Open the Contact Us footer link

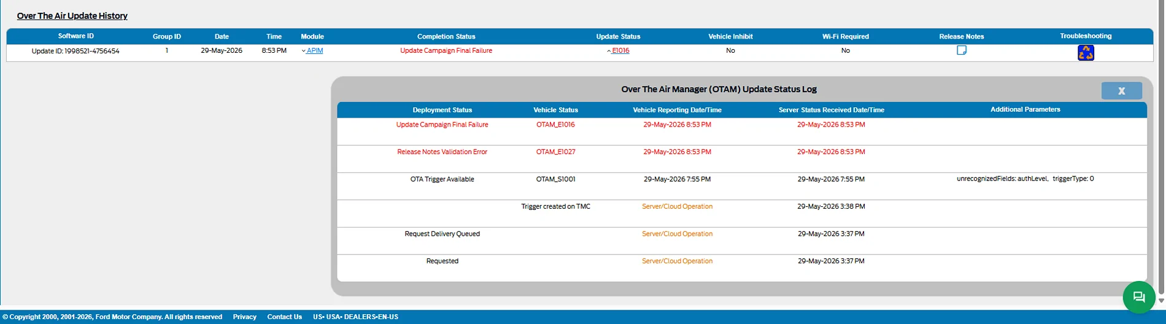284,317
